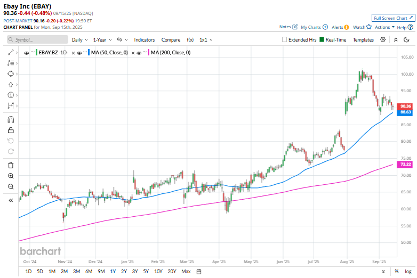Open the candlestick chart type dropdown

[x=122, y=39]
